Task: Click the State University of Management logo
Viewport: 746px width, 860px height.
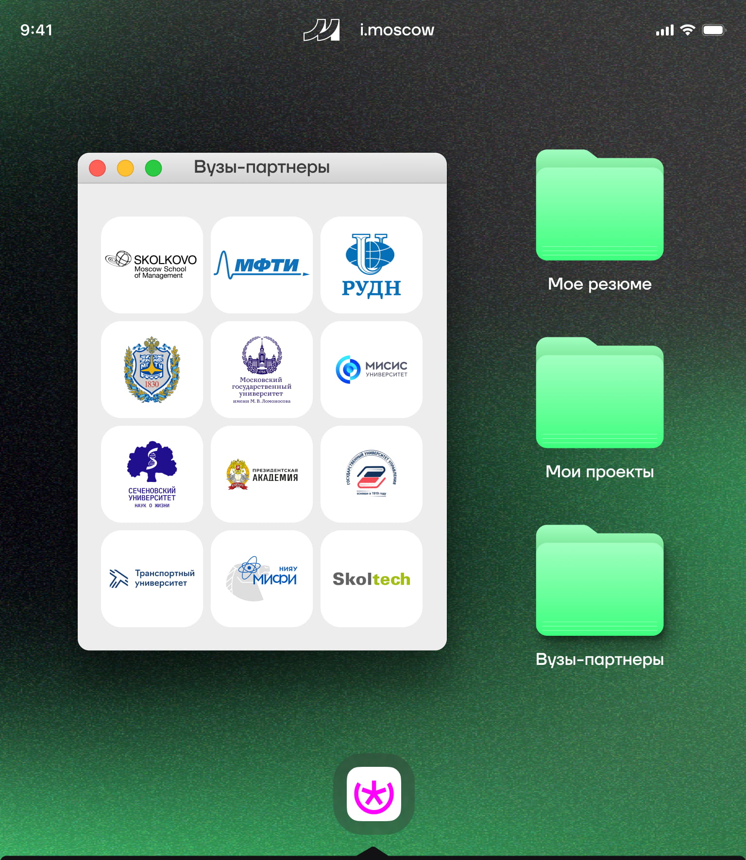Action: pyautogui.click(x=371, y=474)
